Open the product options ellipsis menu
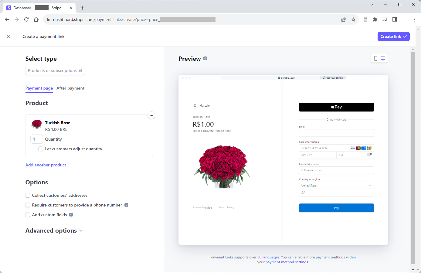This screenshot has width=421, height=273. (151, 115)
